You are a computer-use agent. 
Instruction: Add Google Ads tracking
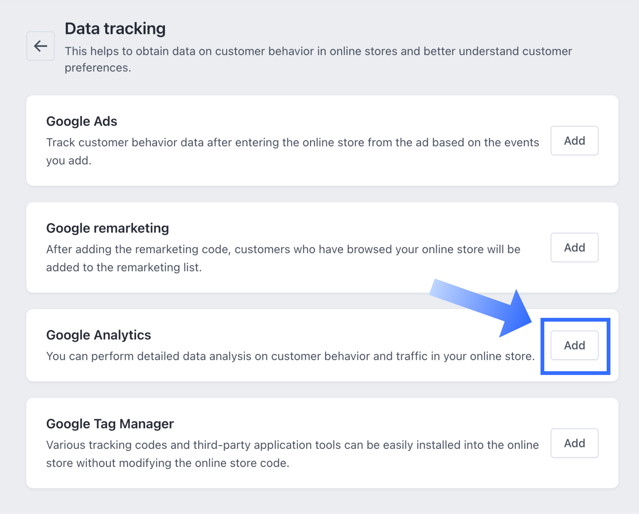coord(574,141)
